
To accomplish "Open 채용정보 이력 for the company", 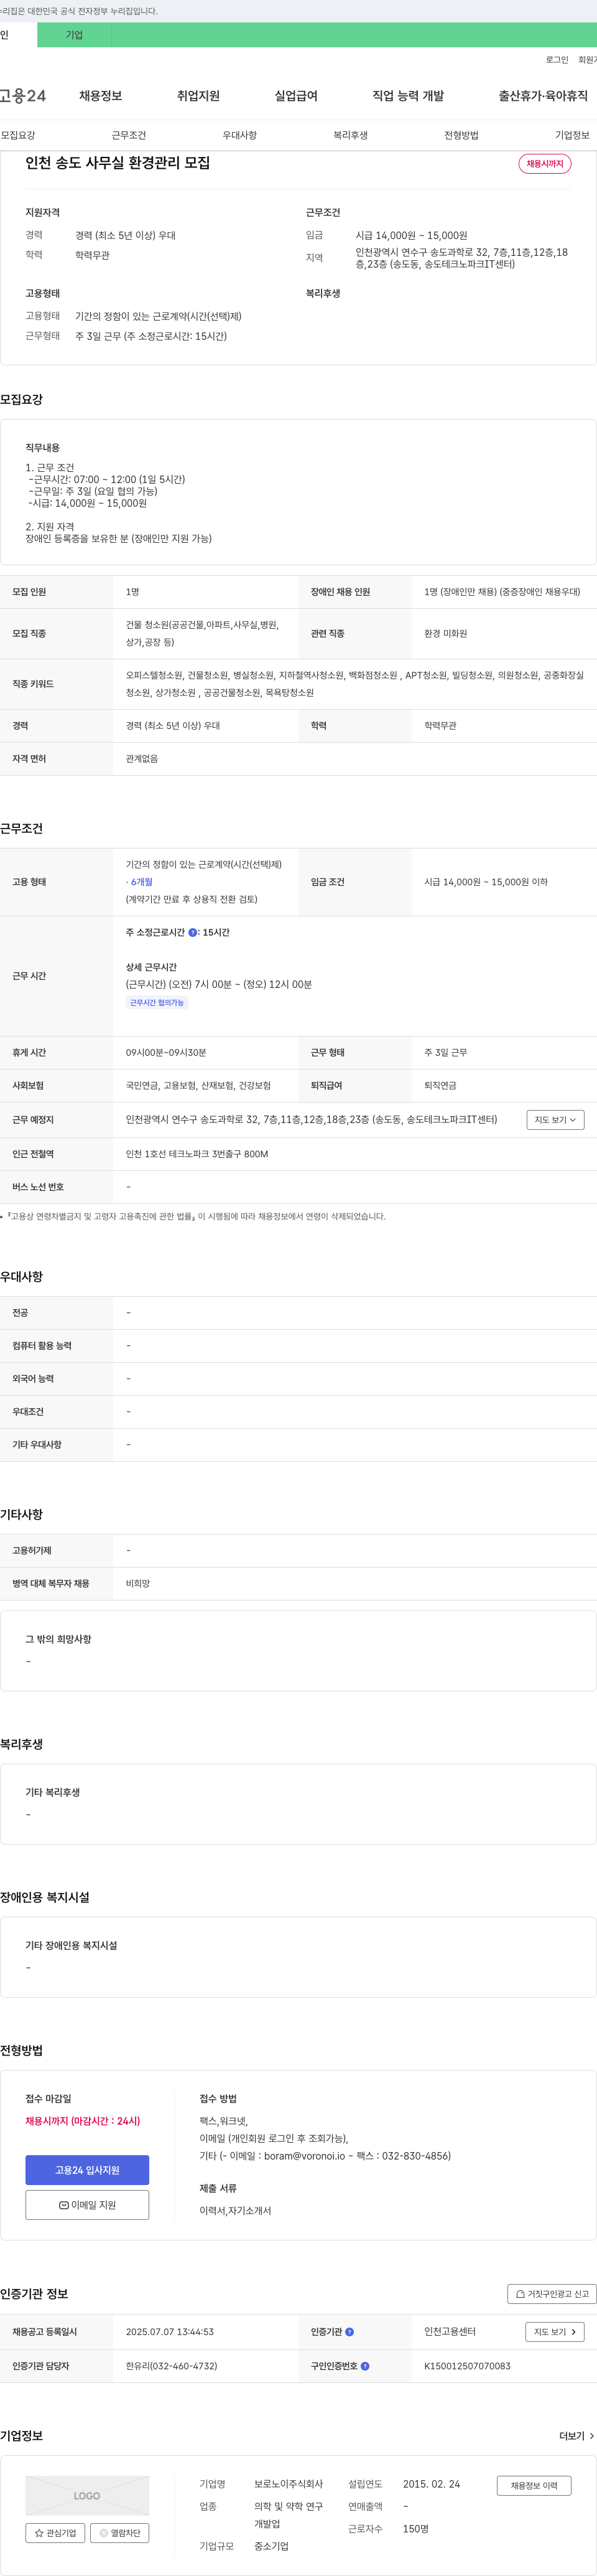I will coord(534,2485).
